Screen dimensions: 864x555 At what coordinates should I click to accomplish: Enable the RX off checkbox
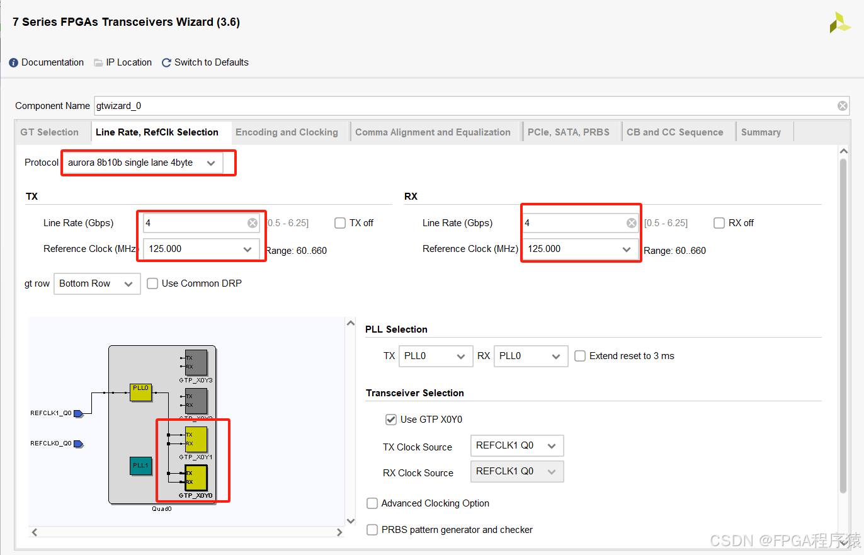(x=719, y=223)
